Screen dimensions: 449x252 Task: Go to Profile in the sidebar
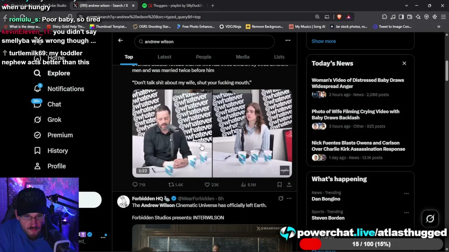(50, 166)
